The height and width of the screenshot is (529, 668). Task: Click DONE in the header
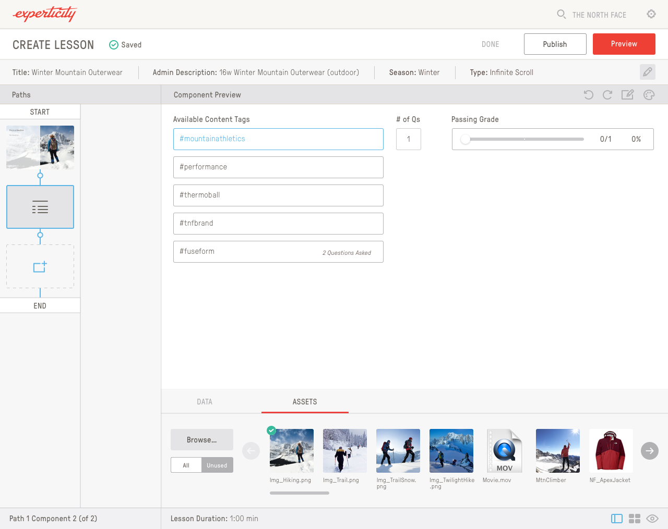coord(491,44)
